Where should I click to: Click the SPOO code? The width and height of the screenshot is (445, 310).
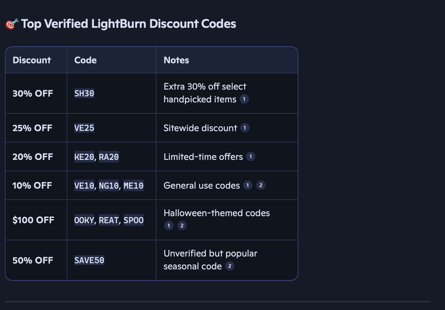134,220
